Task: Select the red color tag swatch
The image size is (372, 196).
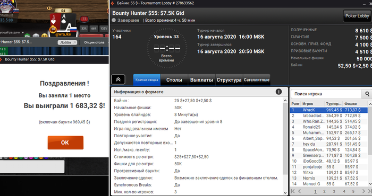Action: click(x=11, y=158)
